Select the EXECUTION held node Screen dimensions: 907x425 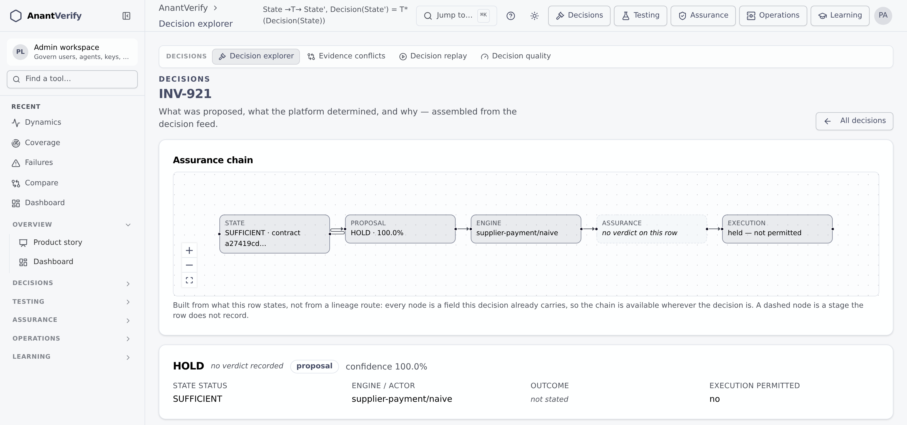coord(777,229)
